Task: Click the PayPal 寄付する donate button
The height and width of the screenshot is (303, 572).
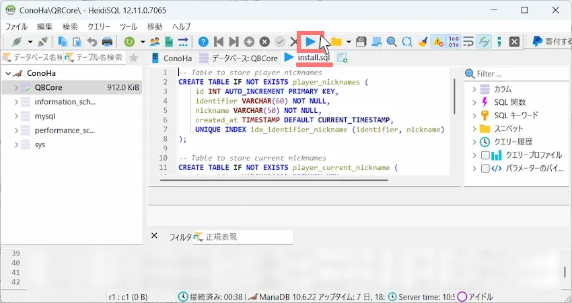Action: coord(552,42)
